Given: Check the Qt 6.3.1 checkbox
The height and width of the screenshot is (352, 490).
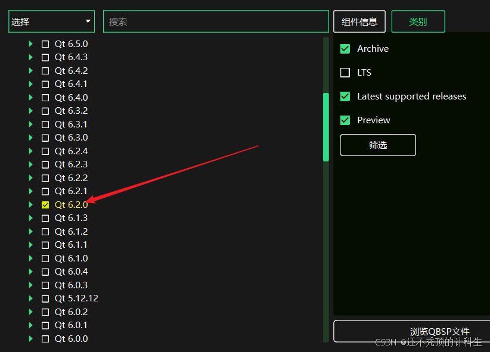Looking at the screenshot, I should (45, 124).
